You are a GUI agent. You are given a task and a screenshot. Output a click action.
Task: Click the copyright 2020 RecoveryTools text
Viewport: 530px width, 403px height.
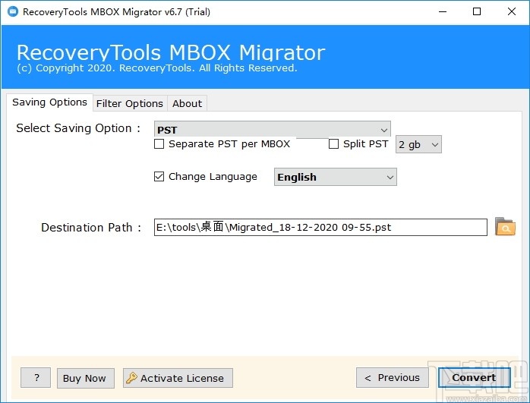pos(157,68)
